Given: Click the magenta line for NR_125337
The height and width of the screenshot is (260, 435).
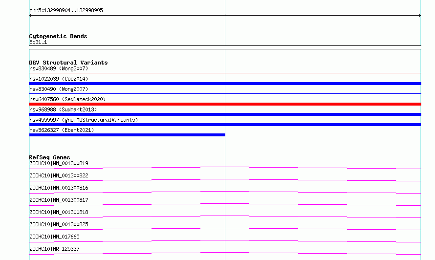Looking at the screenshot, I should (x=225, y=253).
